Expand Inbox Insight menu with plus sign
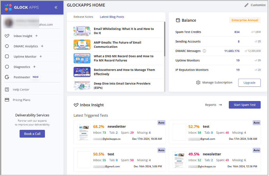Viewport: 269px width, 176px height. pyautogui.click(x=37, y=36)
